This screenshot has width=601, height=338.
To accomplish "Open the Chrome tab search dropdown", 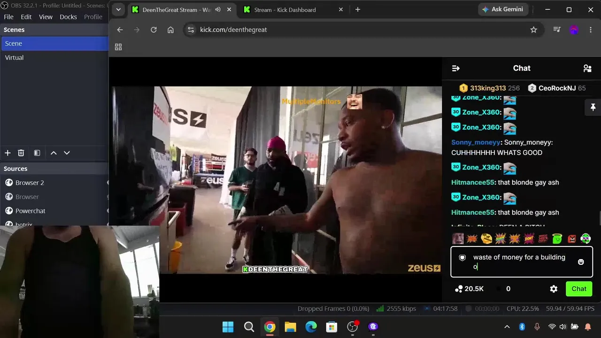I will point(118,9).
